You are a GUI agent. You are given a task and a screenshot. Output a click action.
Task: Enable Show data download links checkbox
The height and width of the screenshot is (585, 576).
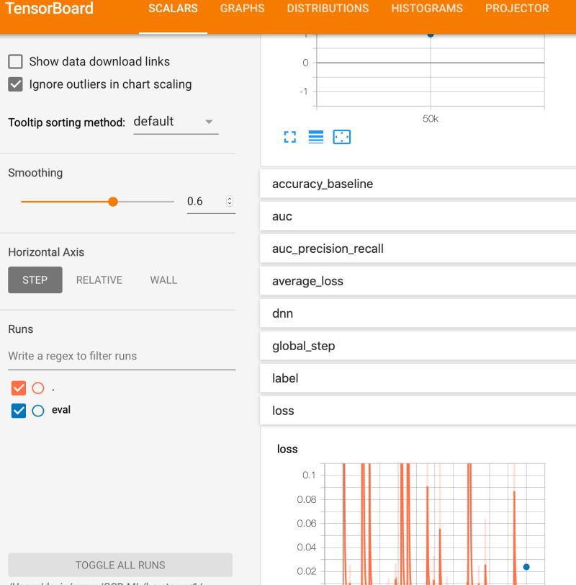[x=15, y=61]
